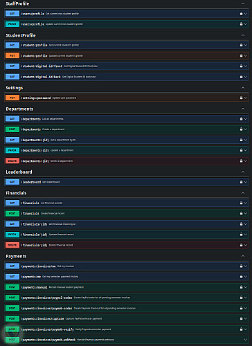
Task: Collapse the Payments section
Action: tap(243, 256)
